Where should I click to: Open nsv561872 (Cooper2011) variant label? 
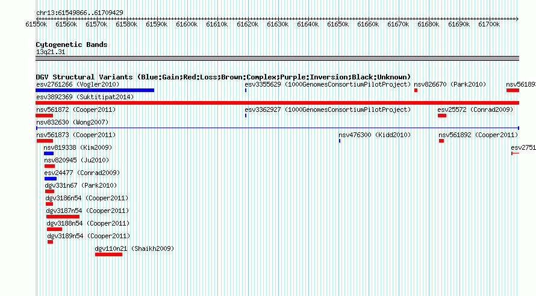pos(76,109)
